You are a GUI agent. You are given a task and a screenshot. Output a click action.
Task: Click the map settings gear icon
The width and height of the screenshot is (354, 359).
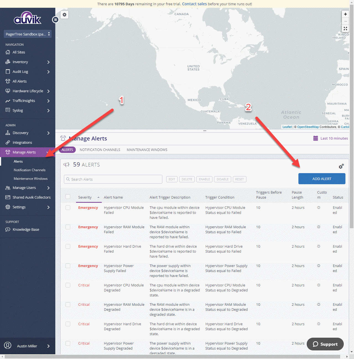point(64,15)
